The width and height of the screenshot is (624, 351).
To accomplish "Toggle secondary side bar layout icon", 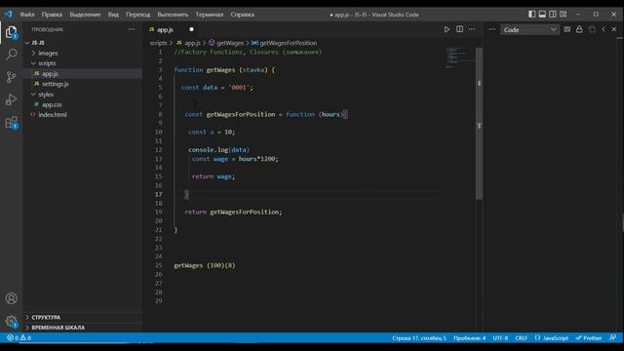I will point(553,15).
